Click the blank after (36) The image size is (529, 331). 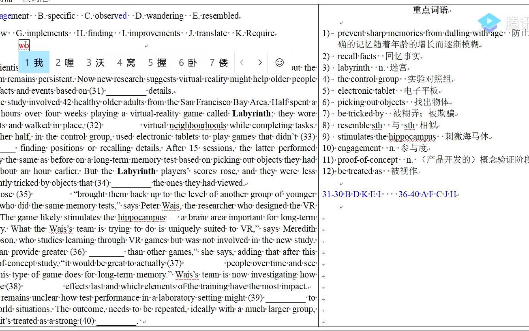107,252
